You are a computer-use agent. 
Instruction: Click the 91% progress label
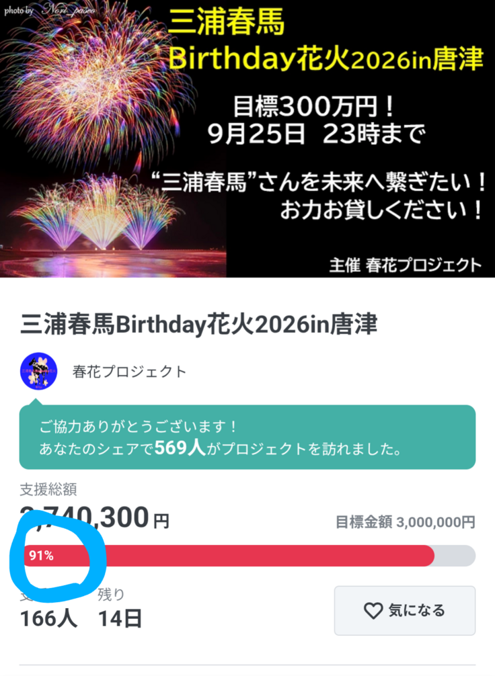[x=41, y=556]
